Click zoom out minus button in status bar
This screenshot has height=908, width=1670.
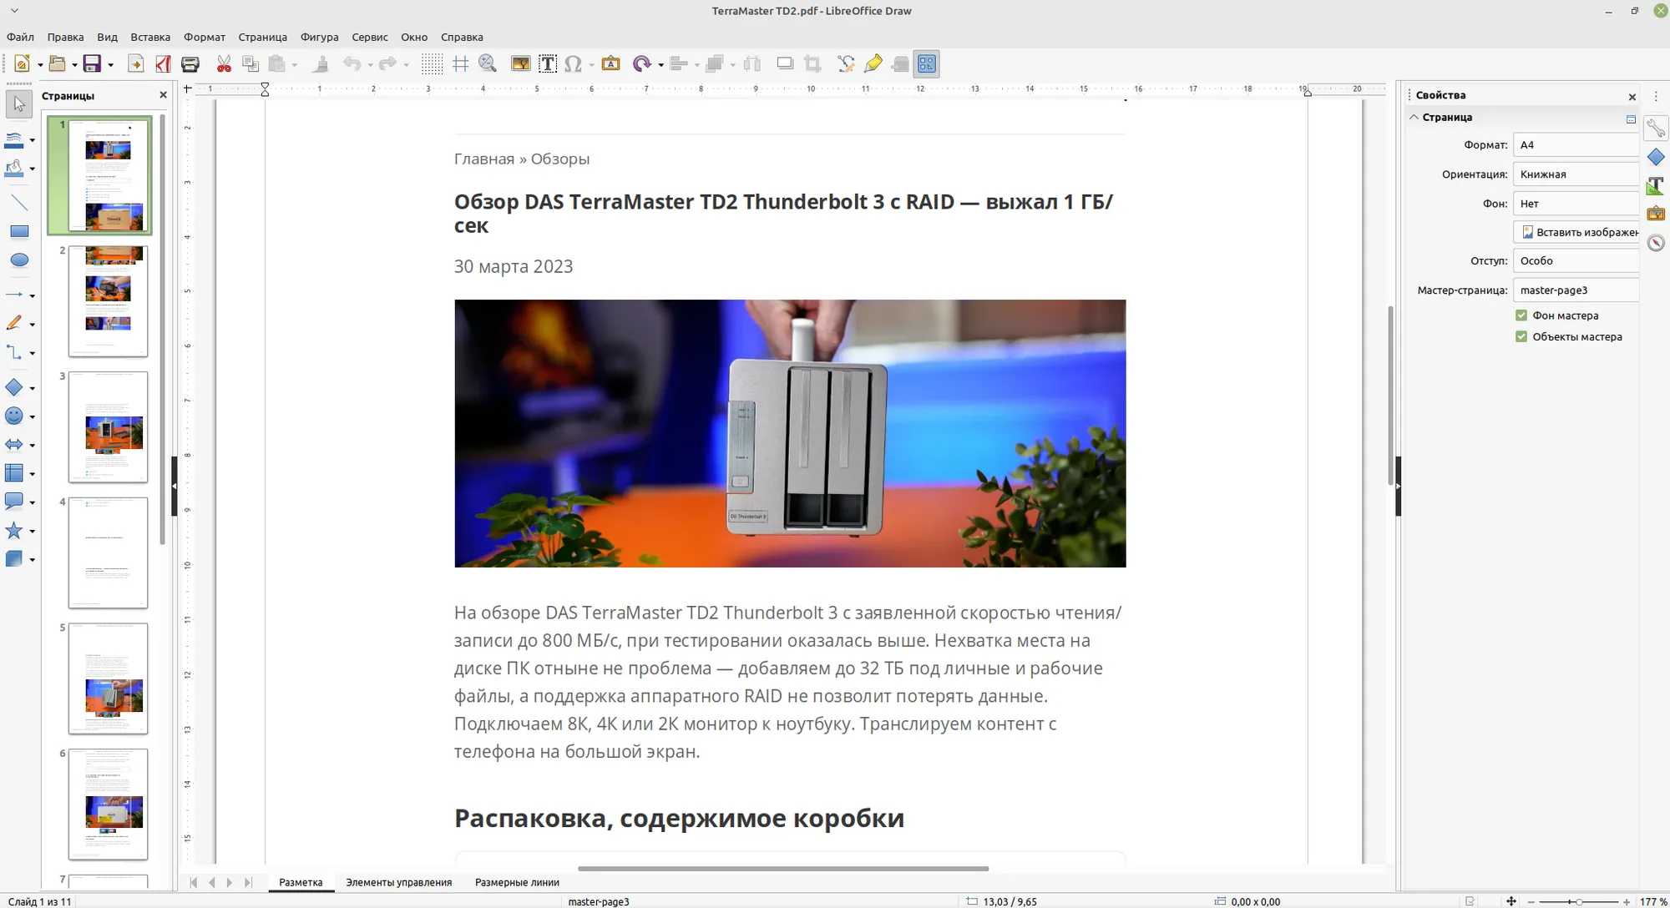(1531, 902)
